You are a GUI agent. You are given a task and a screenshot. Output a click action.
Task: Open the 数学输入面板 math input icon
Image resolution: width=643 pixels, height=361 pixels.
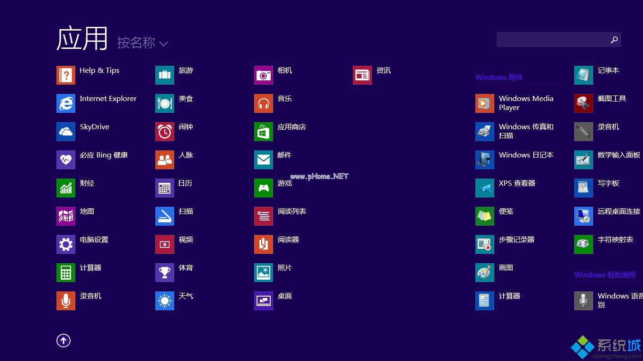(x=584, y=160)
